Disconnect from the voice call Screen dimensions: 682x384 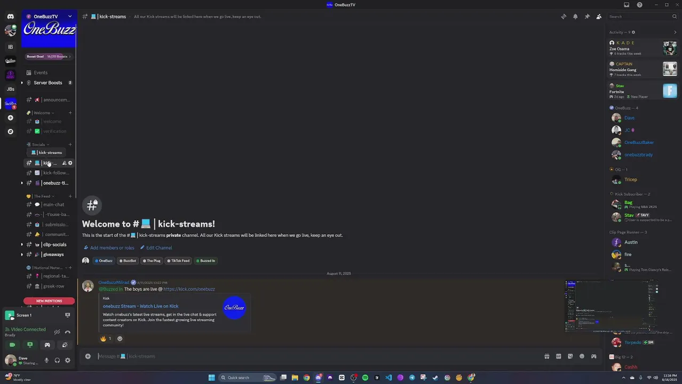pos(67,332)
